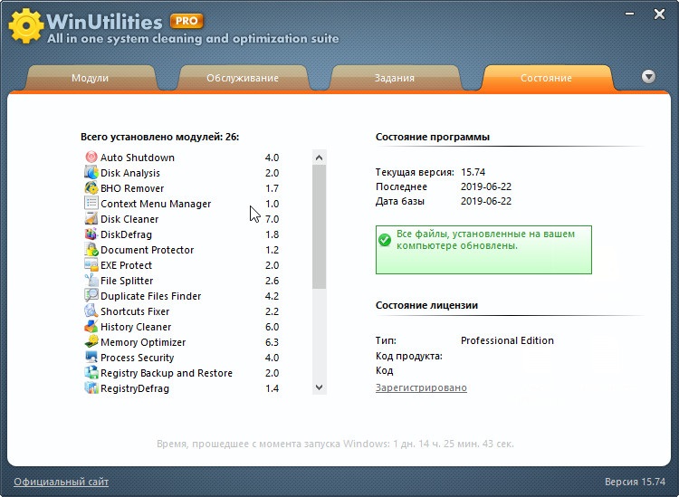The image size is (679, 497).
Task: Select the Auto Shutdown list row
Action: point(182,158)
